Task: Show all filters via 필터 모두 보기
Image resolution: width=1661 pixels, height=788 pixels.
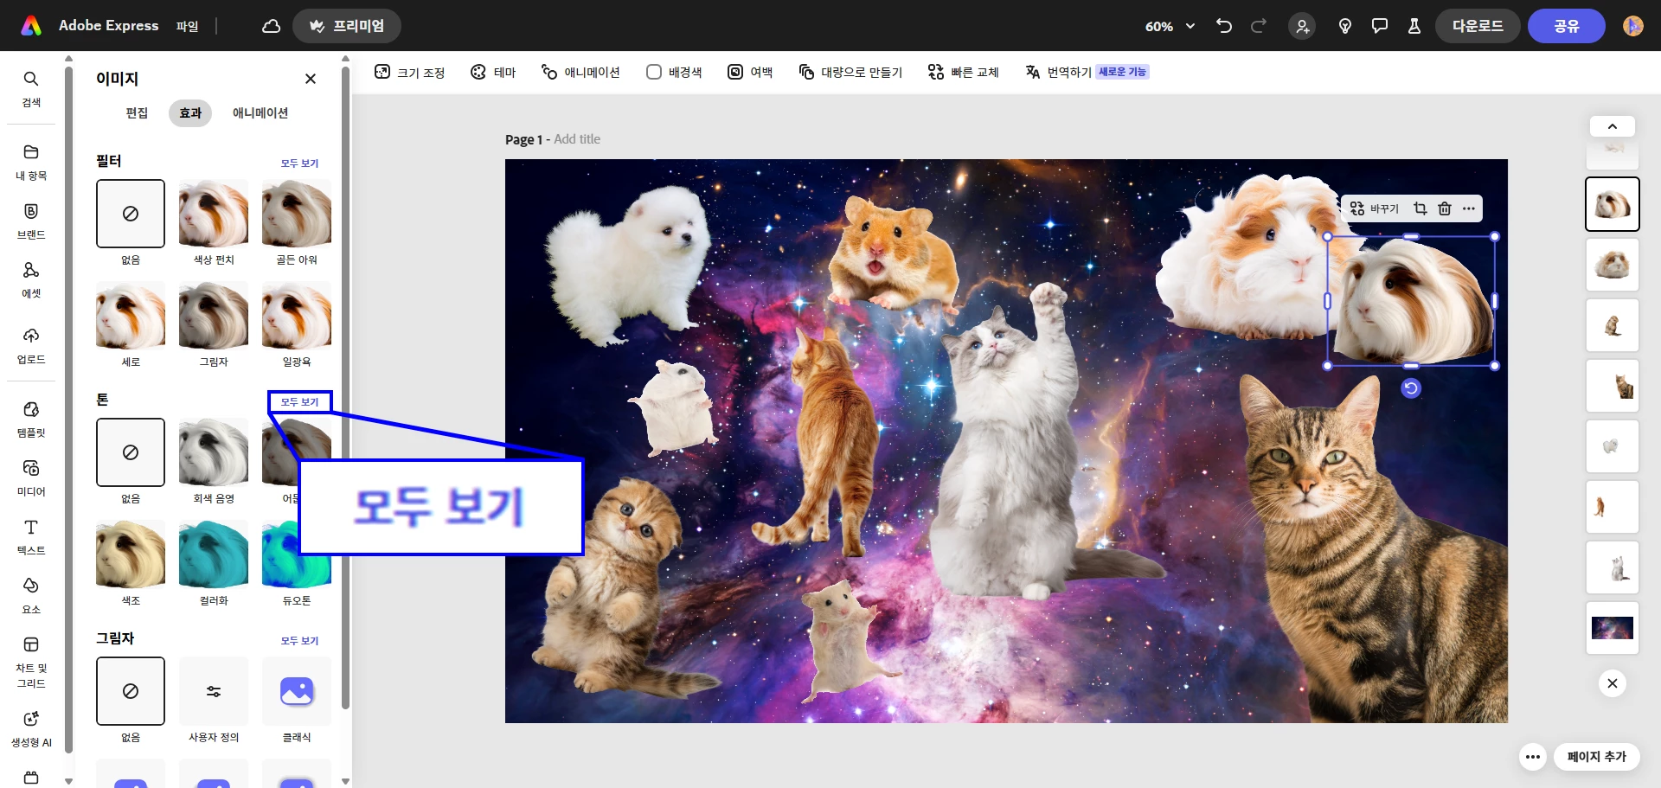Action: click(x=299, y=163)
